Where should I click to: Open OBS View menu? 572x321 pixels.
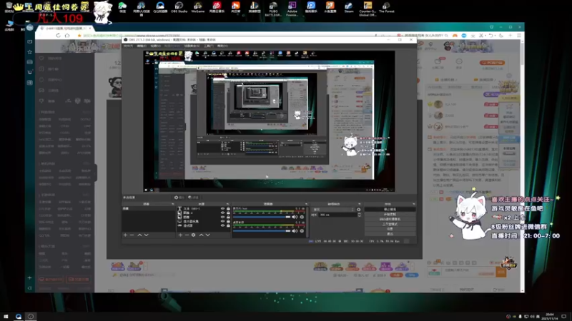155,46
